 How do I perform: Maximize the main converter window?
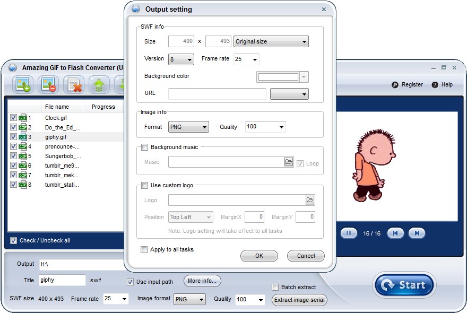(444, 67)
